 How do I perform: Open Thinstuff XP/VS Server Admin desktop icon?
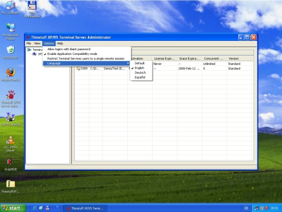coord(10,98)
